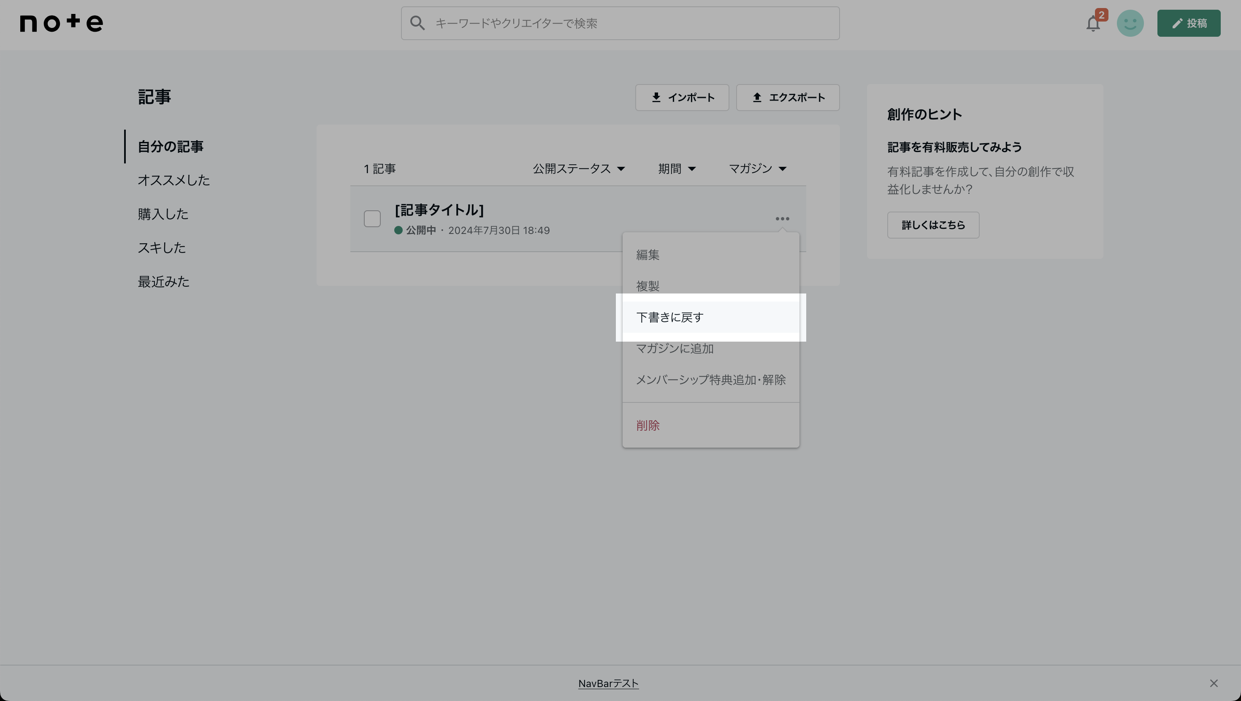Choose メンバーシップ特典追加・解除 from the menu
Viewport: 1241px width, 701px height.
[710, 380]
